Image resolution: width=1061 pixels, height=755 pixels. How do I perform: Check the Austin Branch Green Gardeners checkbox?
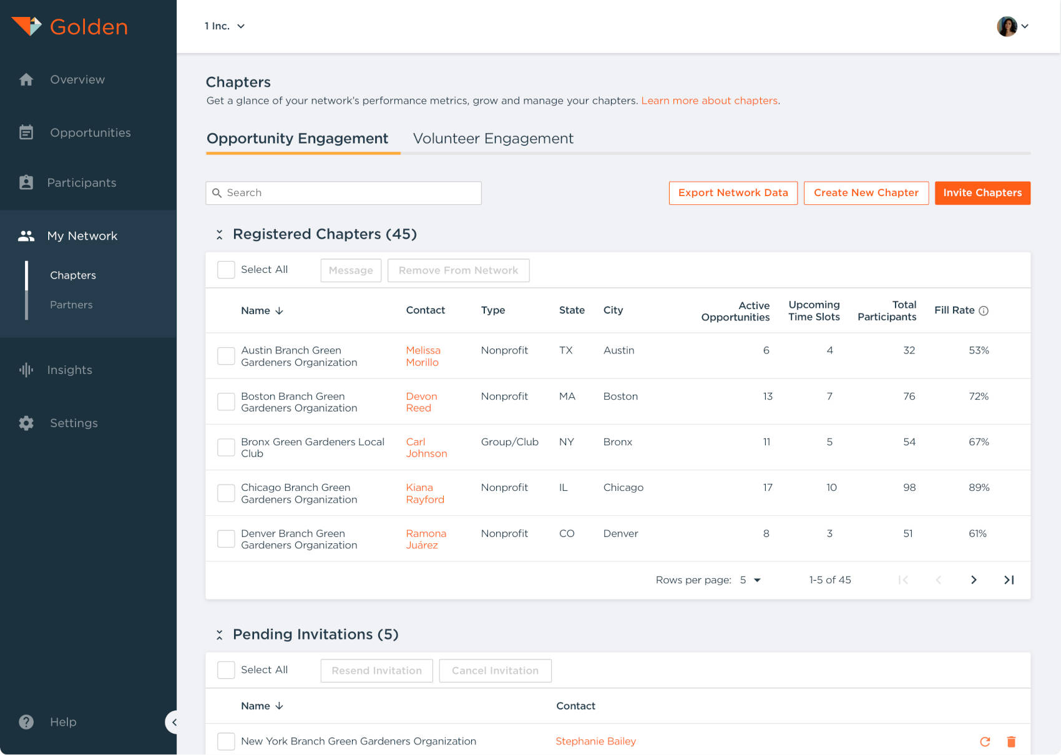point(226,356)
